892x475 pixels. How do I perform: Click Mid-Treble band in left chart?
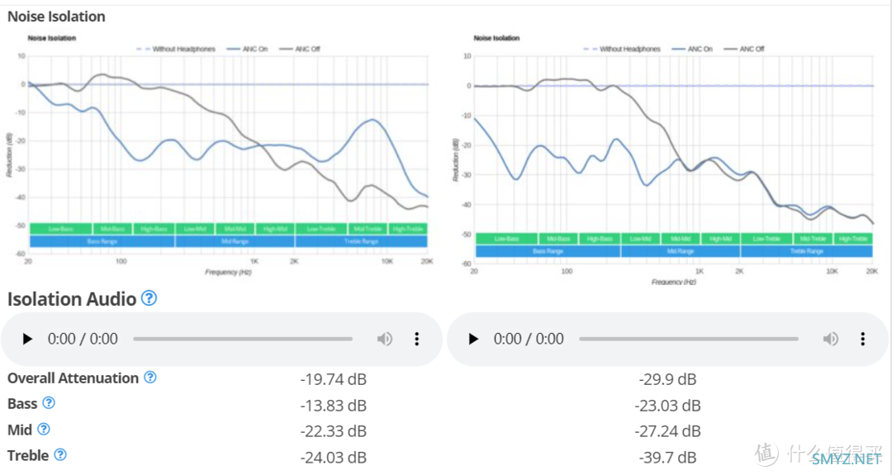click(368, 229)
